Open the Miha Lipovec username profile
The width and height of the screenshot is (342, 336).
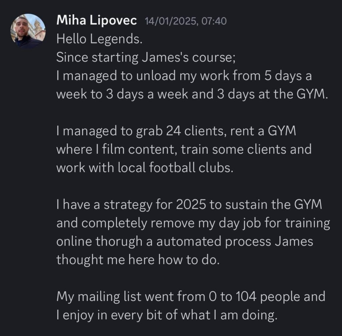point(97,21)
